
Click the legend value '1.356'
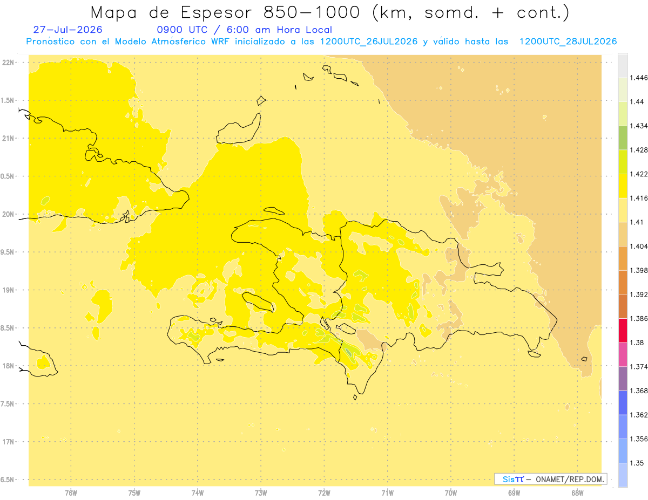(x=639, y=439)
